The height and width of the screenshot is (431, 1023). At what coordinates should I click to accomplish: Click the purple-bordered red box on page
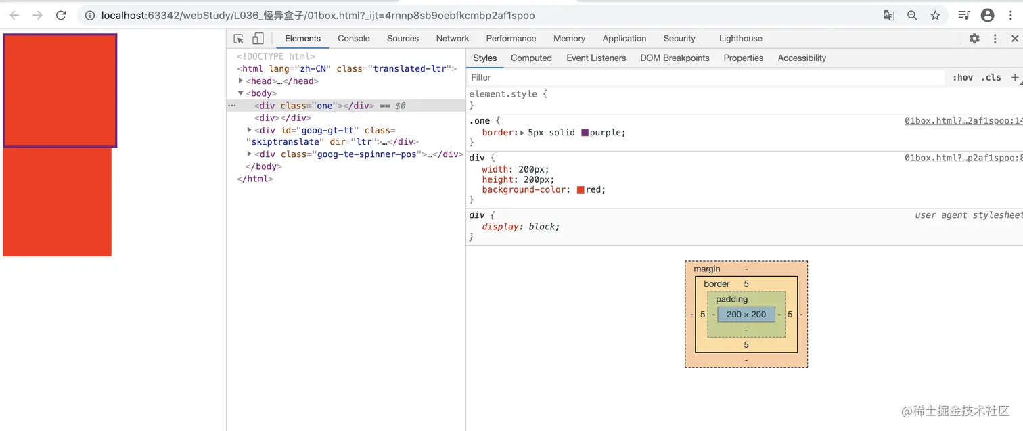[x=60, y=90]
